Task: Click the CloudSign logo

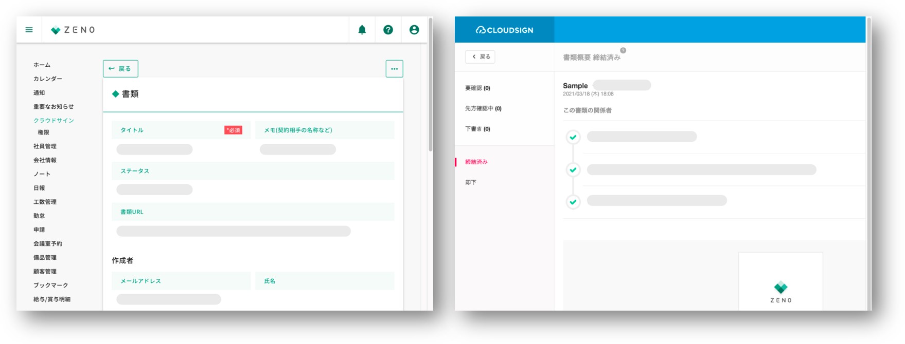Action: point(504,30)
